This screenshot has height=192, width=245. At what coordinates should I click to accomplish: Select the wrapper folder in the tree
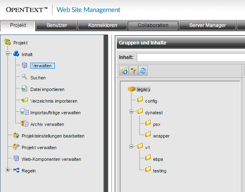[161, 136]
